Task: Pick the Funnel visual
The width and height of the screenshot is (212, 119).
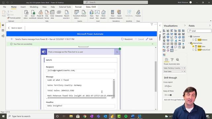Action: [x=168, y=37]
